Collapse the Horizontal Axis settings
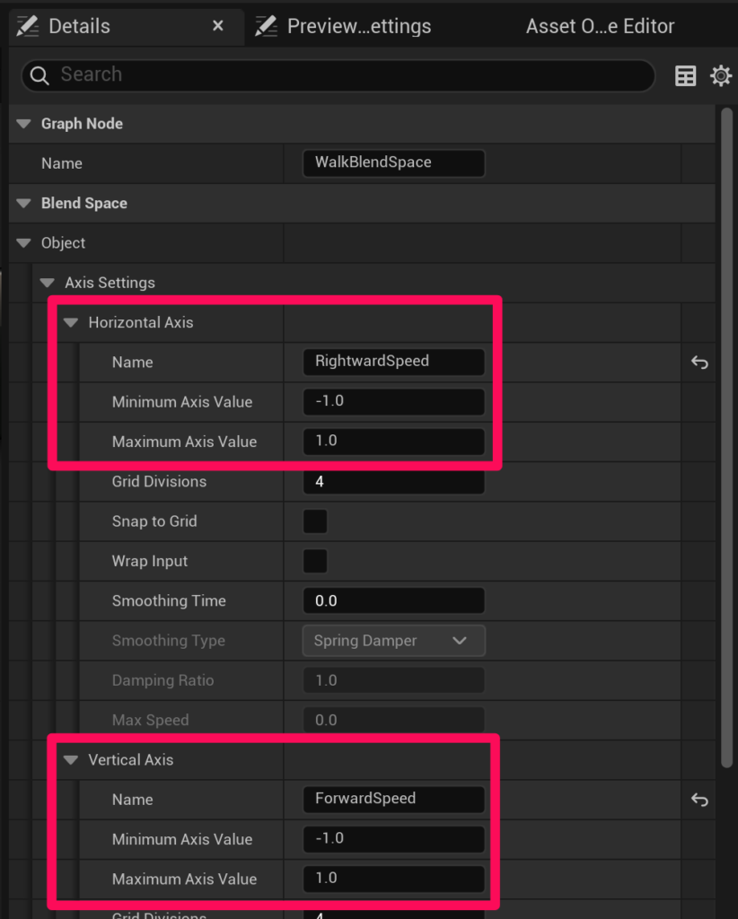Viewport: 738px width, 919px height. click(x=71, y=322)
